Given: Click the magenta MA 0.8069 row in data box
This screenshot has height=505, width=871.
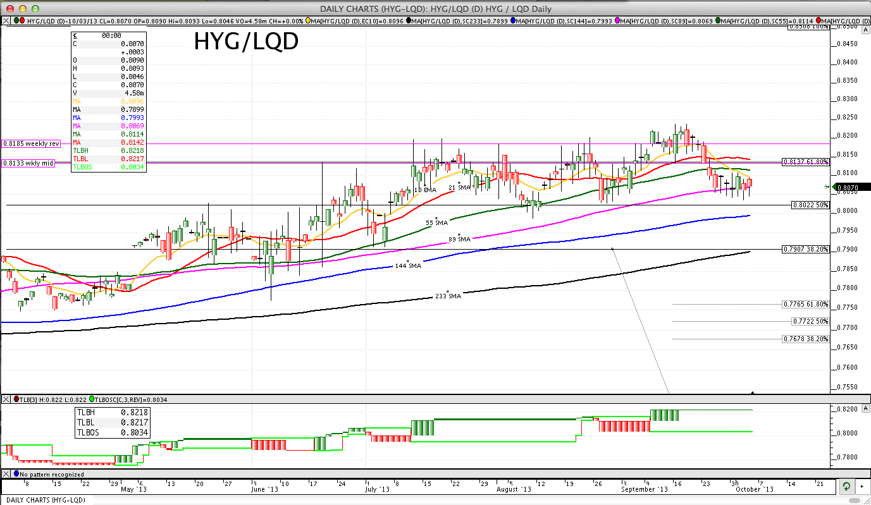Looking at the screenshot, I should point(108,126).
